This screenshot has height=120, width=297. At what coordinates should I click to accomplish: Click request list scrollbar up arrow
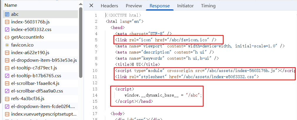(x=81, y=4)
